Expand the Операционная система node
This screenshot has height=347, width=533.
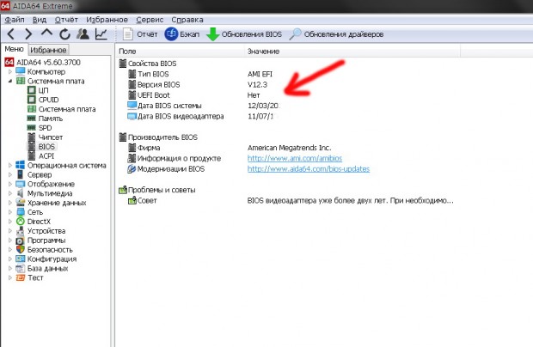[10, 165]
